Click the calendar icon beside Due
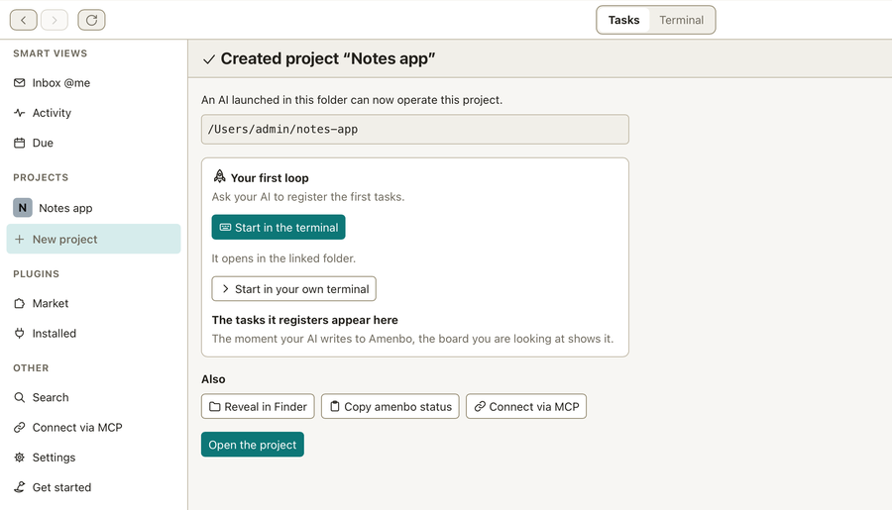Viewport: 892px width, 510px height. point(20,143)
